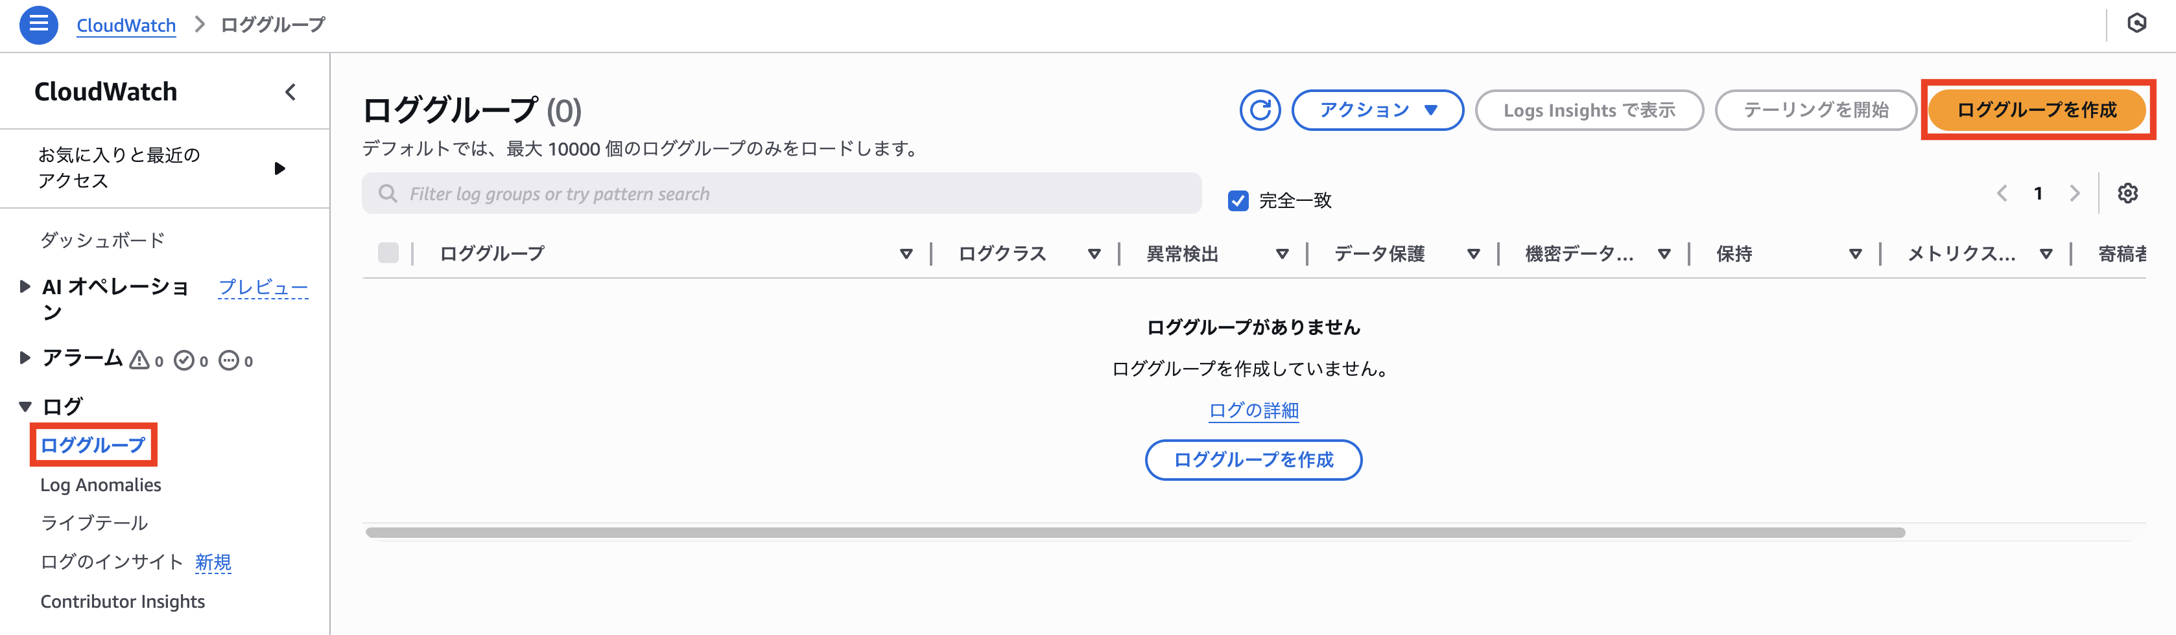Click the OK alarms check indicator
This screenshot has width=2176, height=635.
186,358
